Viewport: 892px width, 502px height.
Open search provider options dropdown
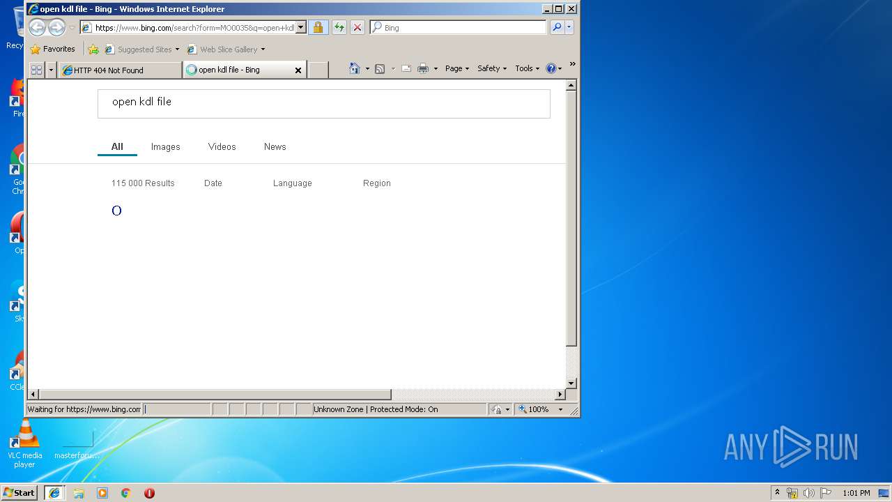(569, 27)
